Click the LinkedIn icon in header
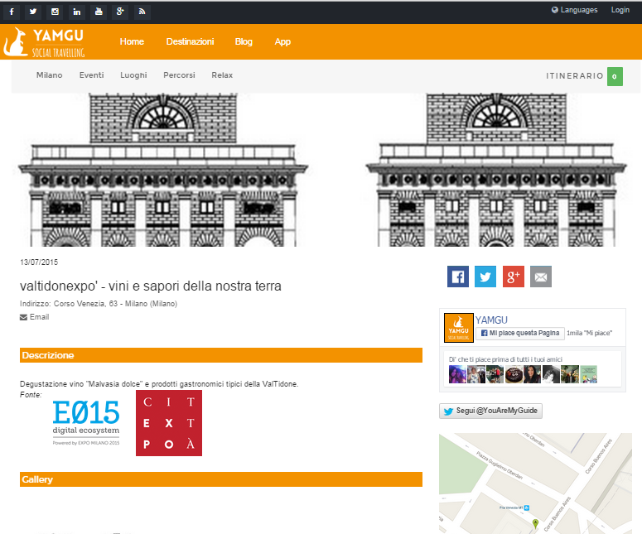Image resolution: width=642 pixels, height=534 pixels. (x=77, y=12)
